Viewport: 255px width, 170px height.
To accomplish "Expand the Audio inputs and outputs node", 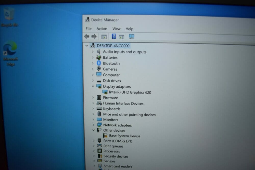I will (93, 52).
